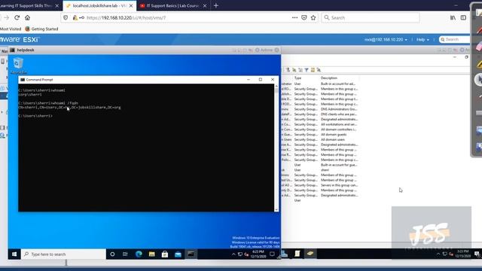Image resolution: width=482 pixels, height=271 pixels.
Task: Open the Recycle Bin on helpdesk desktop
Action: tap(18, 65)
